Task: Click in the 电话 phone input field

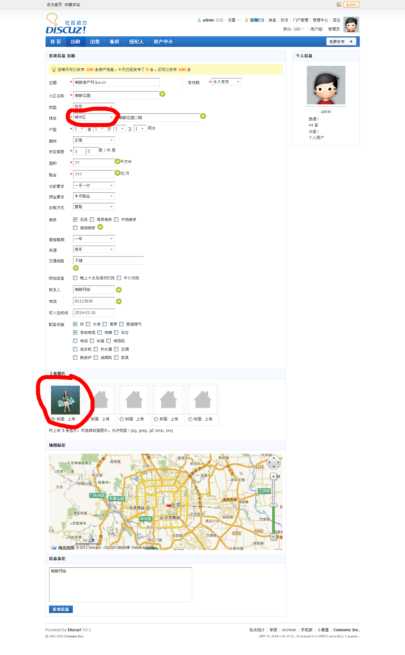Action: click(94, 301)
